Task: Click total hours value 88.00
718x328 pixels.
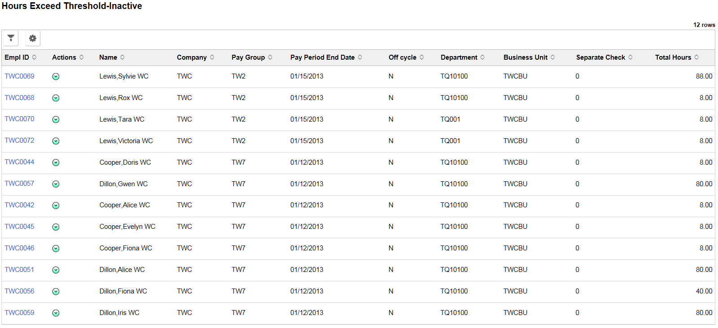Action: [704, 76]
